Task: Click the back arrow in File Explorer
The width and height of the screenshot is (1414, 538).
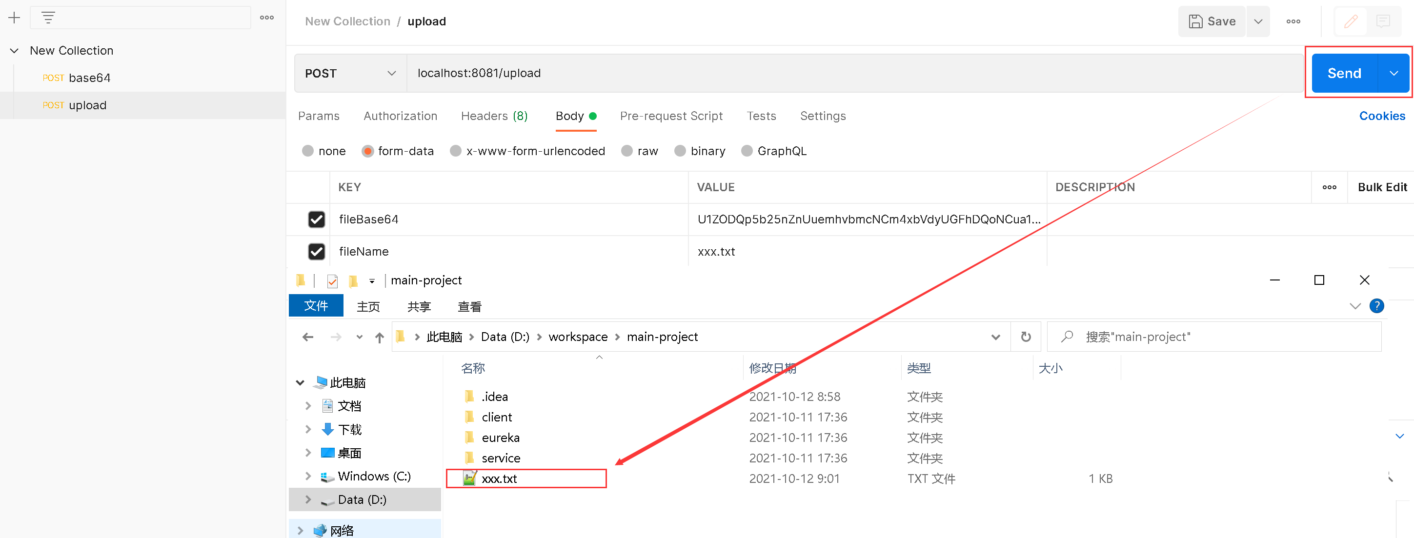Action: [307, 337]
